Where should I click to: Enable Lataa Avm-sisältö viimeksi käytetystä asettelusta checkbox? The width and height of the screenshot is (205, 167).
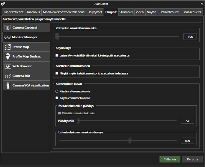tap(57, 55)
